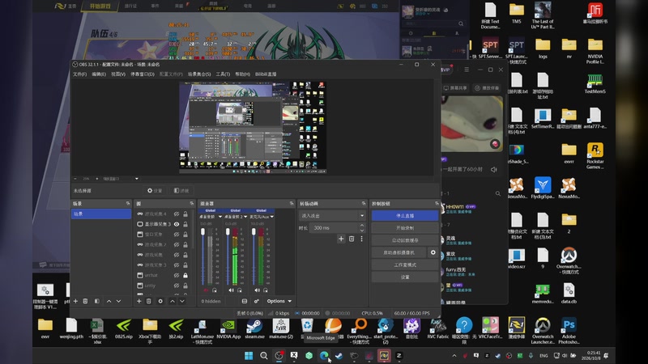The width and height of the screenshot is (648, 364).
Task: Delete selected source with trash icon
Action: point(149,301)
